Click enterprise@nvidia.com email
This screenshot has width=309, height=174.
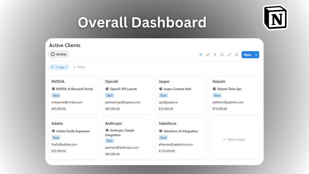pos(67,102)
